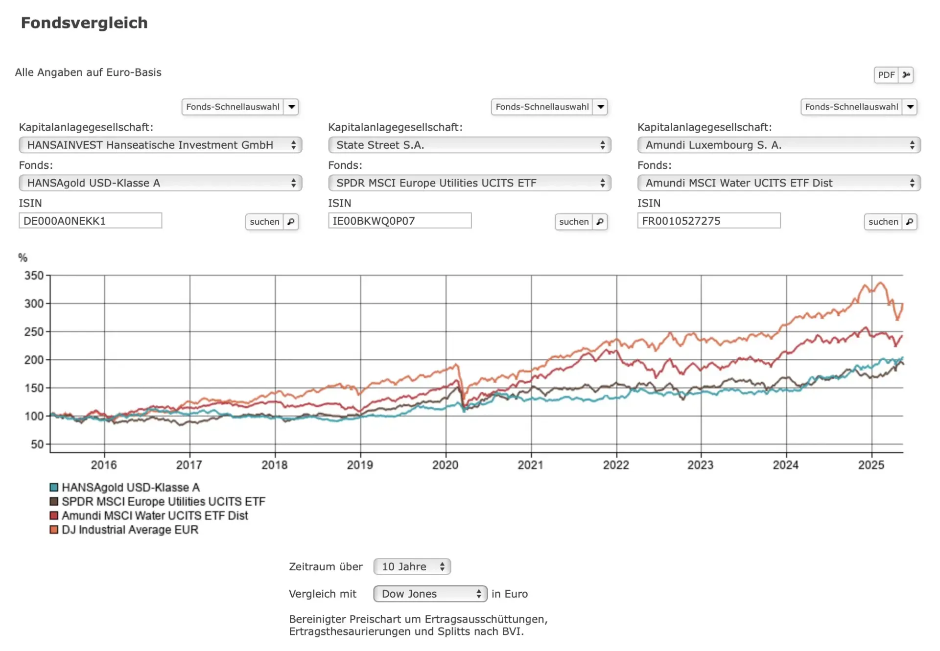Click the second Fonds-Schnellauswahl button label
The height and width of the screenshot is (651, 940).
pos(542,107)
